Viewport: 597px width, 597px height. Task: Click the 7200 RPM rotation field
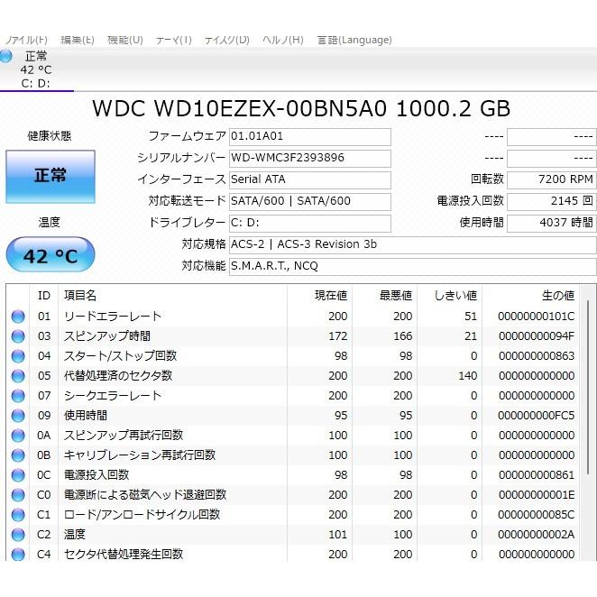pos(551,179)
